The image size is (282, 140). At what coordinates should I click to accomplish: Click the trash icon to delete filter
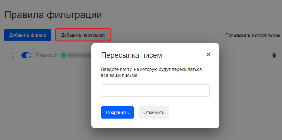pyautogui.click(x=274, y=55)
